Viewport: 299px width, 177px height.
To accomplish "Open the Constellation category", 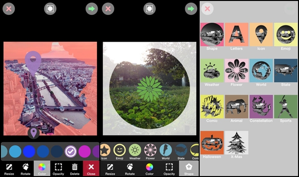I will tap(261, 109).
